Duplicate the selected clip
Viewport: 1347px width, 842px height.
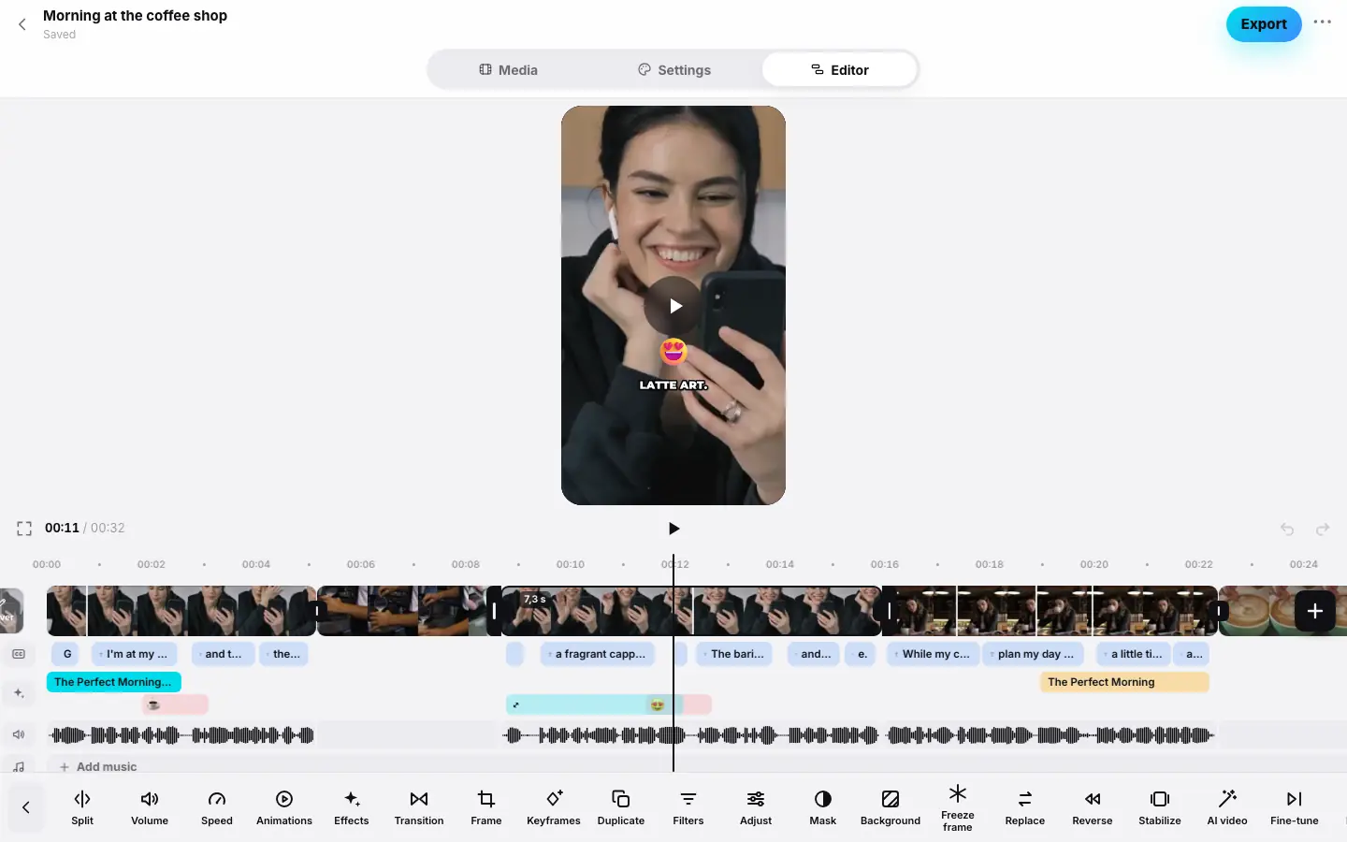click(x=621, y=807)
